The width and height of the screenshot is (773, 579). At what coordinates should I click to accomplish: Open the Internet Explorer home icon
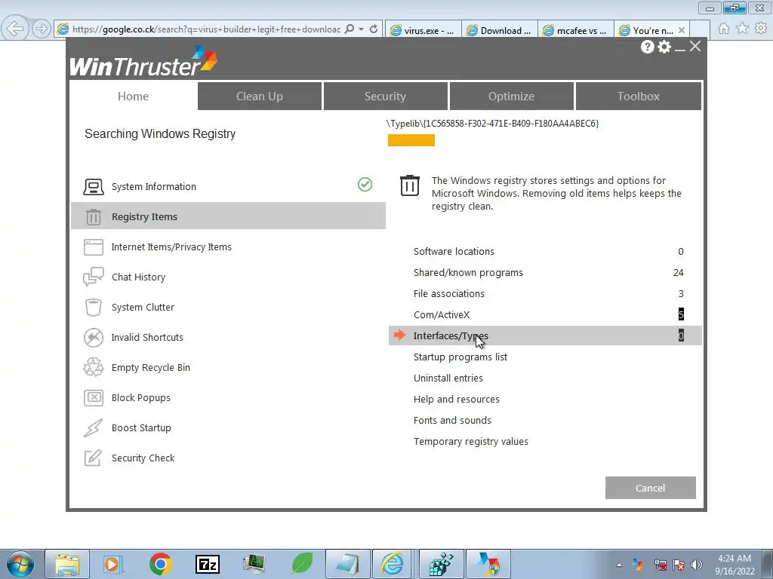724,29
